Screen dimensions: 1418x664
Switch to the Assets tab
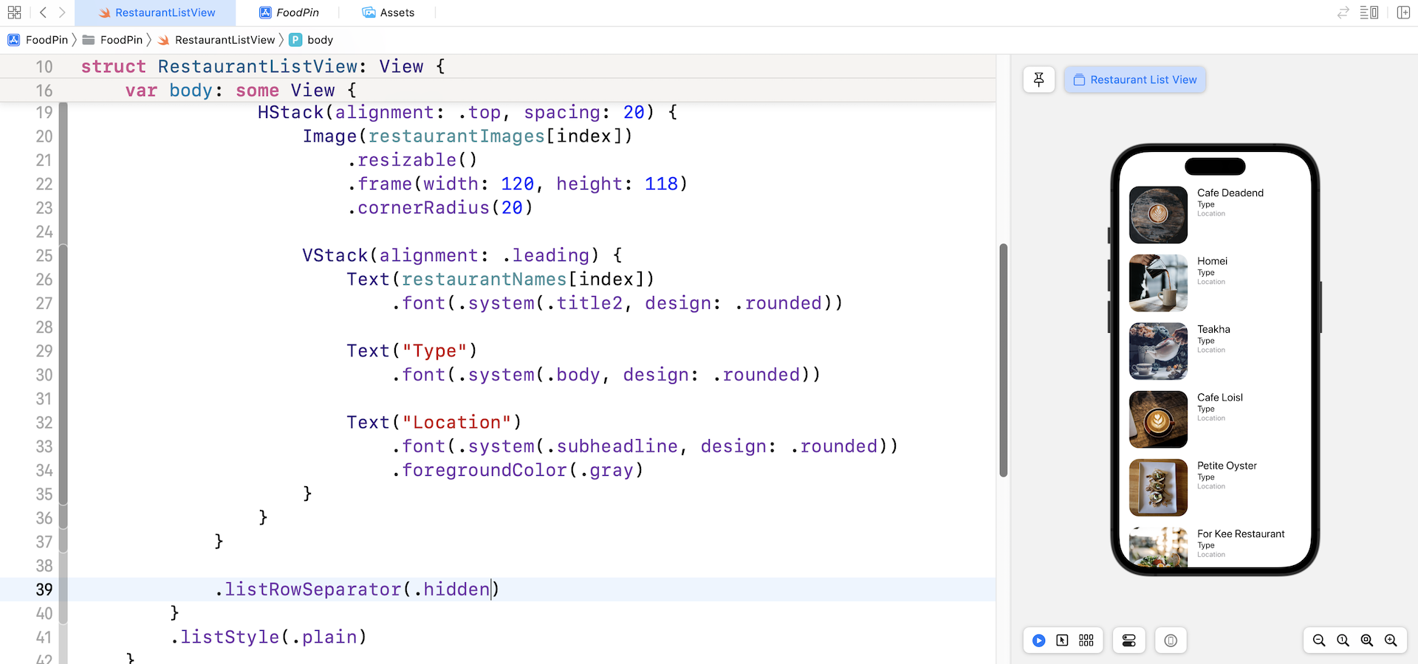(x=388, y=13)
